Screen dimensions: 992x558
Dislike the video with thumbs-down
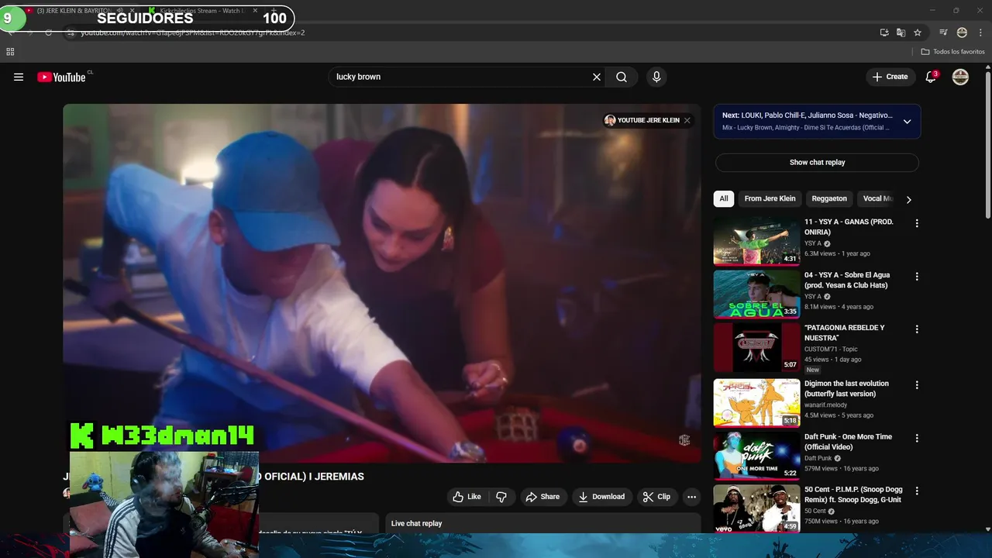(501, 497)
